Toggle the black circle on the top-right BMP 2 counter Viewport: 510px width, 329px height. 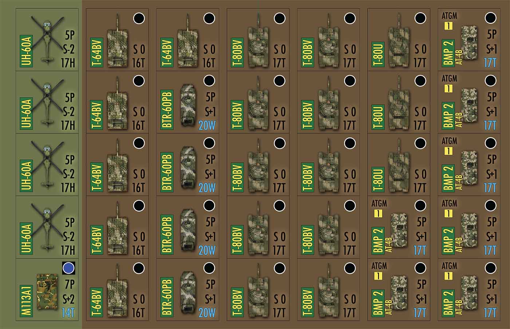(490, 18)
